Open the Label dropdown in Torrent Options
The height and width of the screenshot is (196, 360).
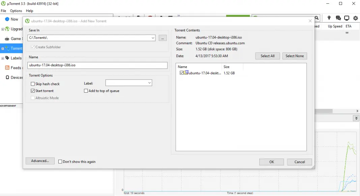(x=149, y=83)
